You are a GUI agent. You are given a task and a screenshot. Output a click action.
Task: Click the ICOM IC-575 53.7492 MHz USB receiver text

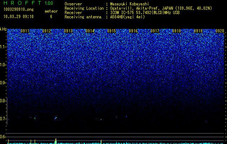145,13
